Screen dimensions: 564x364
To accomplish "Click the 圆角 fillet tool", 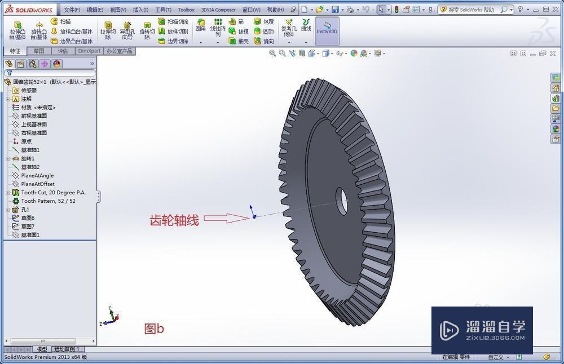I will pyautogui.click(x=201, y=25).
